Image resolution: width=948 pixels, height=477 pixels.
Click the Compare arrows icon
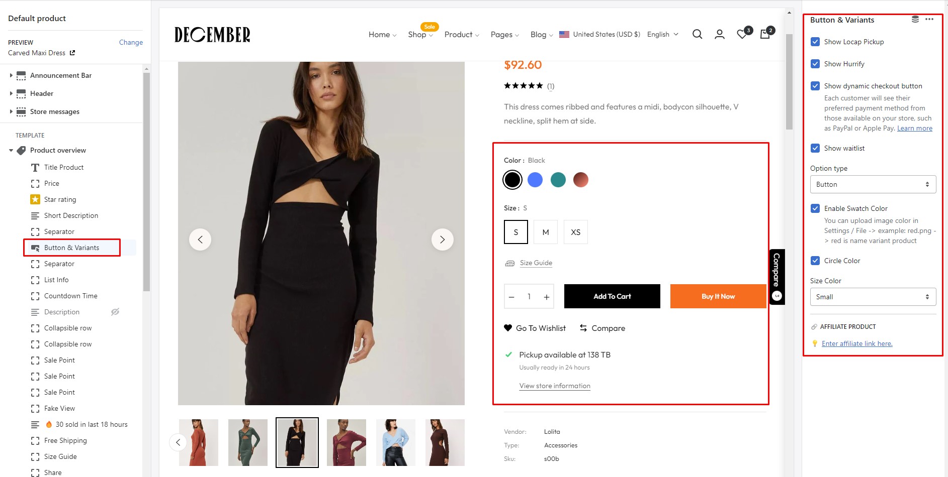pos(583,328)
